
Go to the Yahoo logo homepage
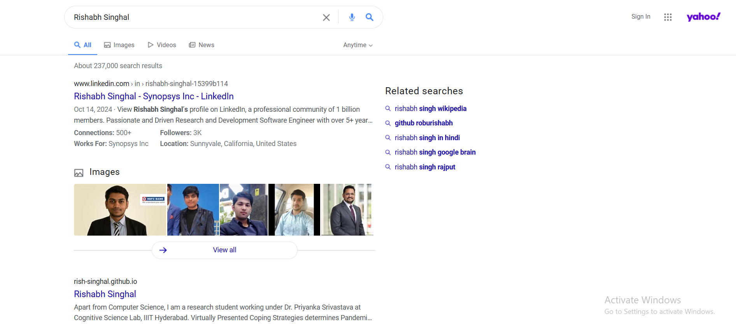(703, 17)
